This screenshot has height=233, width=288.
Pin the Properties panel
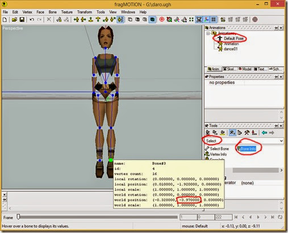(277, 77)
